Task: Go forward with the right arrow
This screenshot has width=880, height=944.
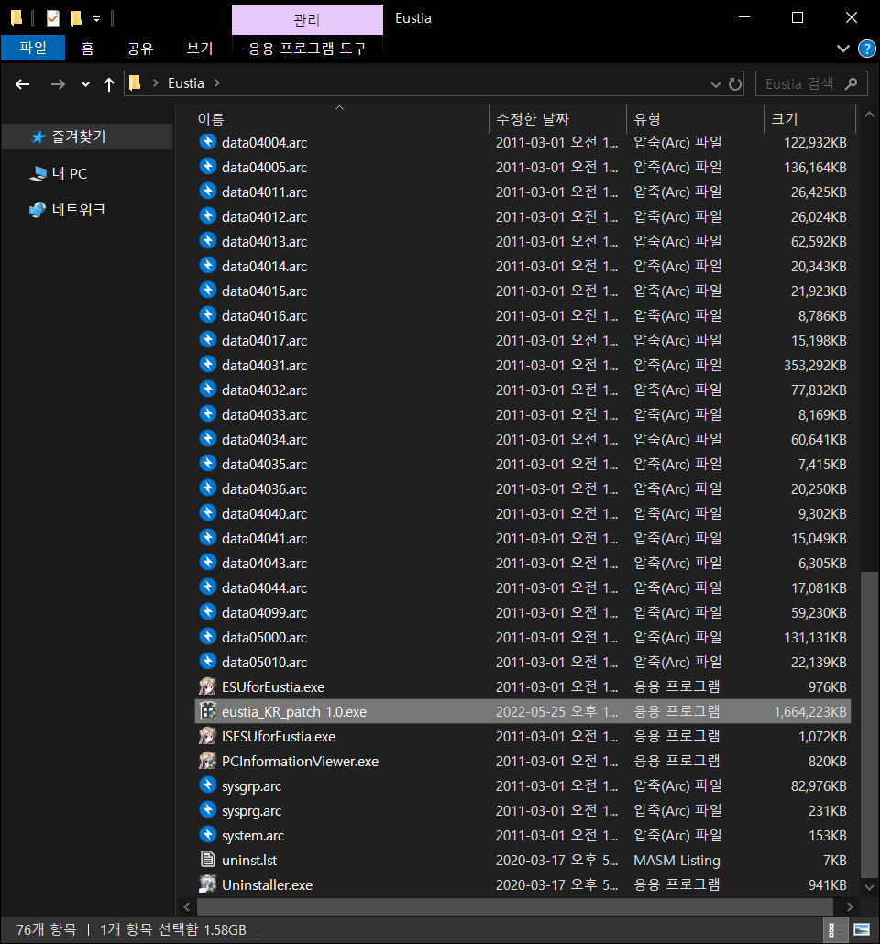Action: coord(58,83)
